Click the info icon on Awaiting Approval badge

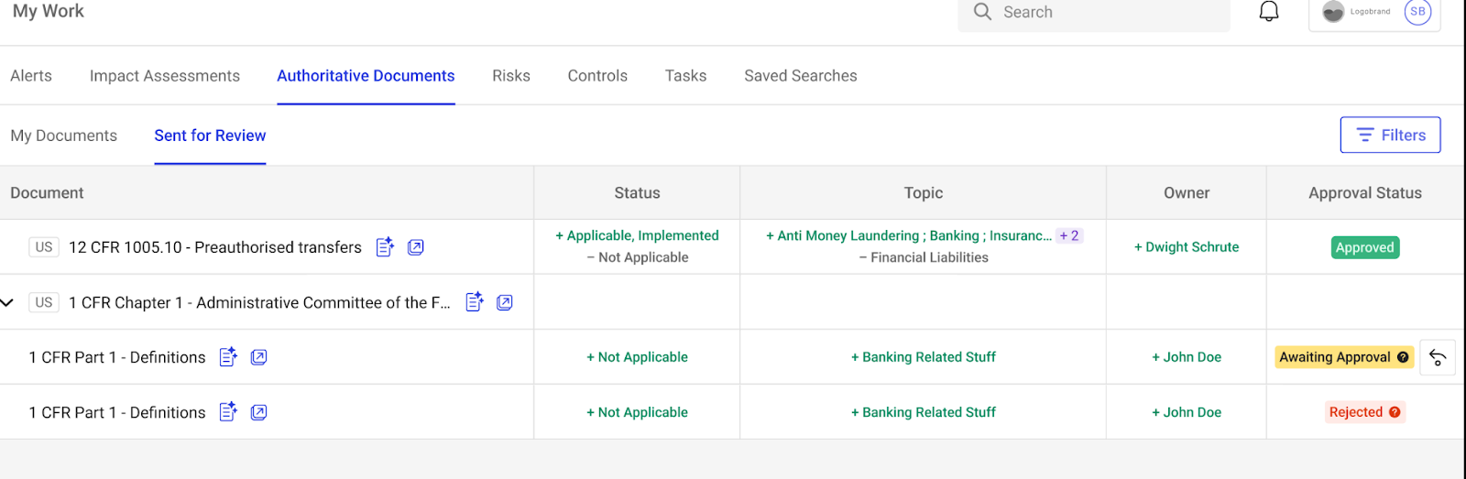coord(1403,357)
